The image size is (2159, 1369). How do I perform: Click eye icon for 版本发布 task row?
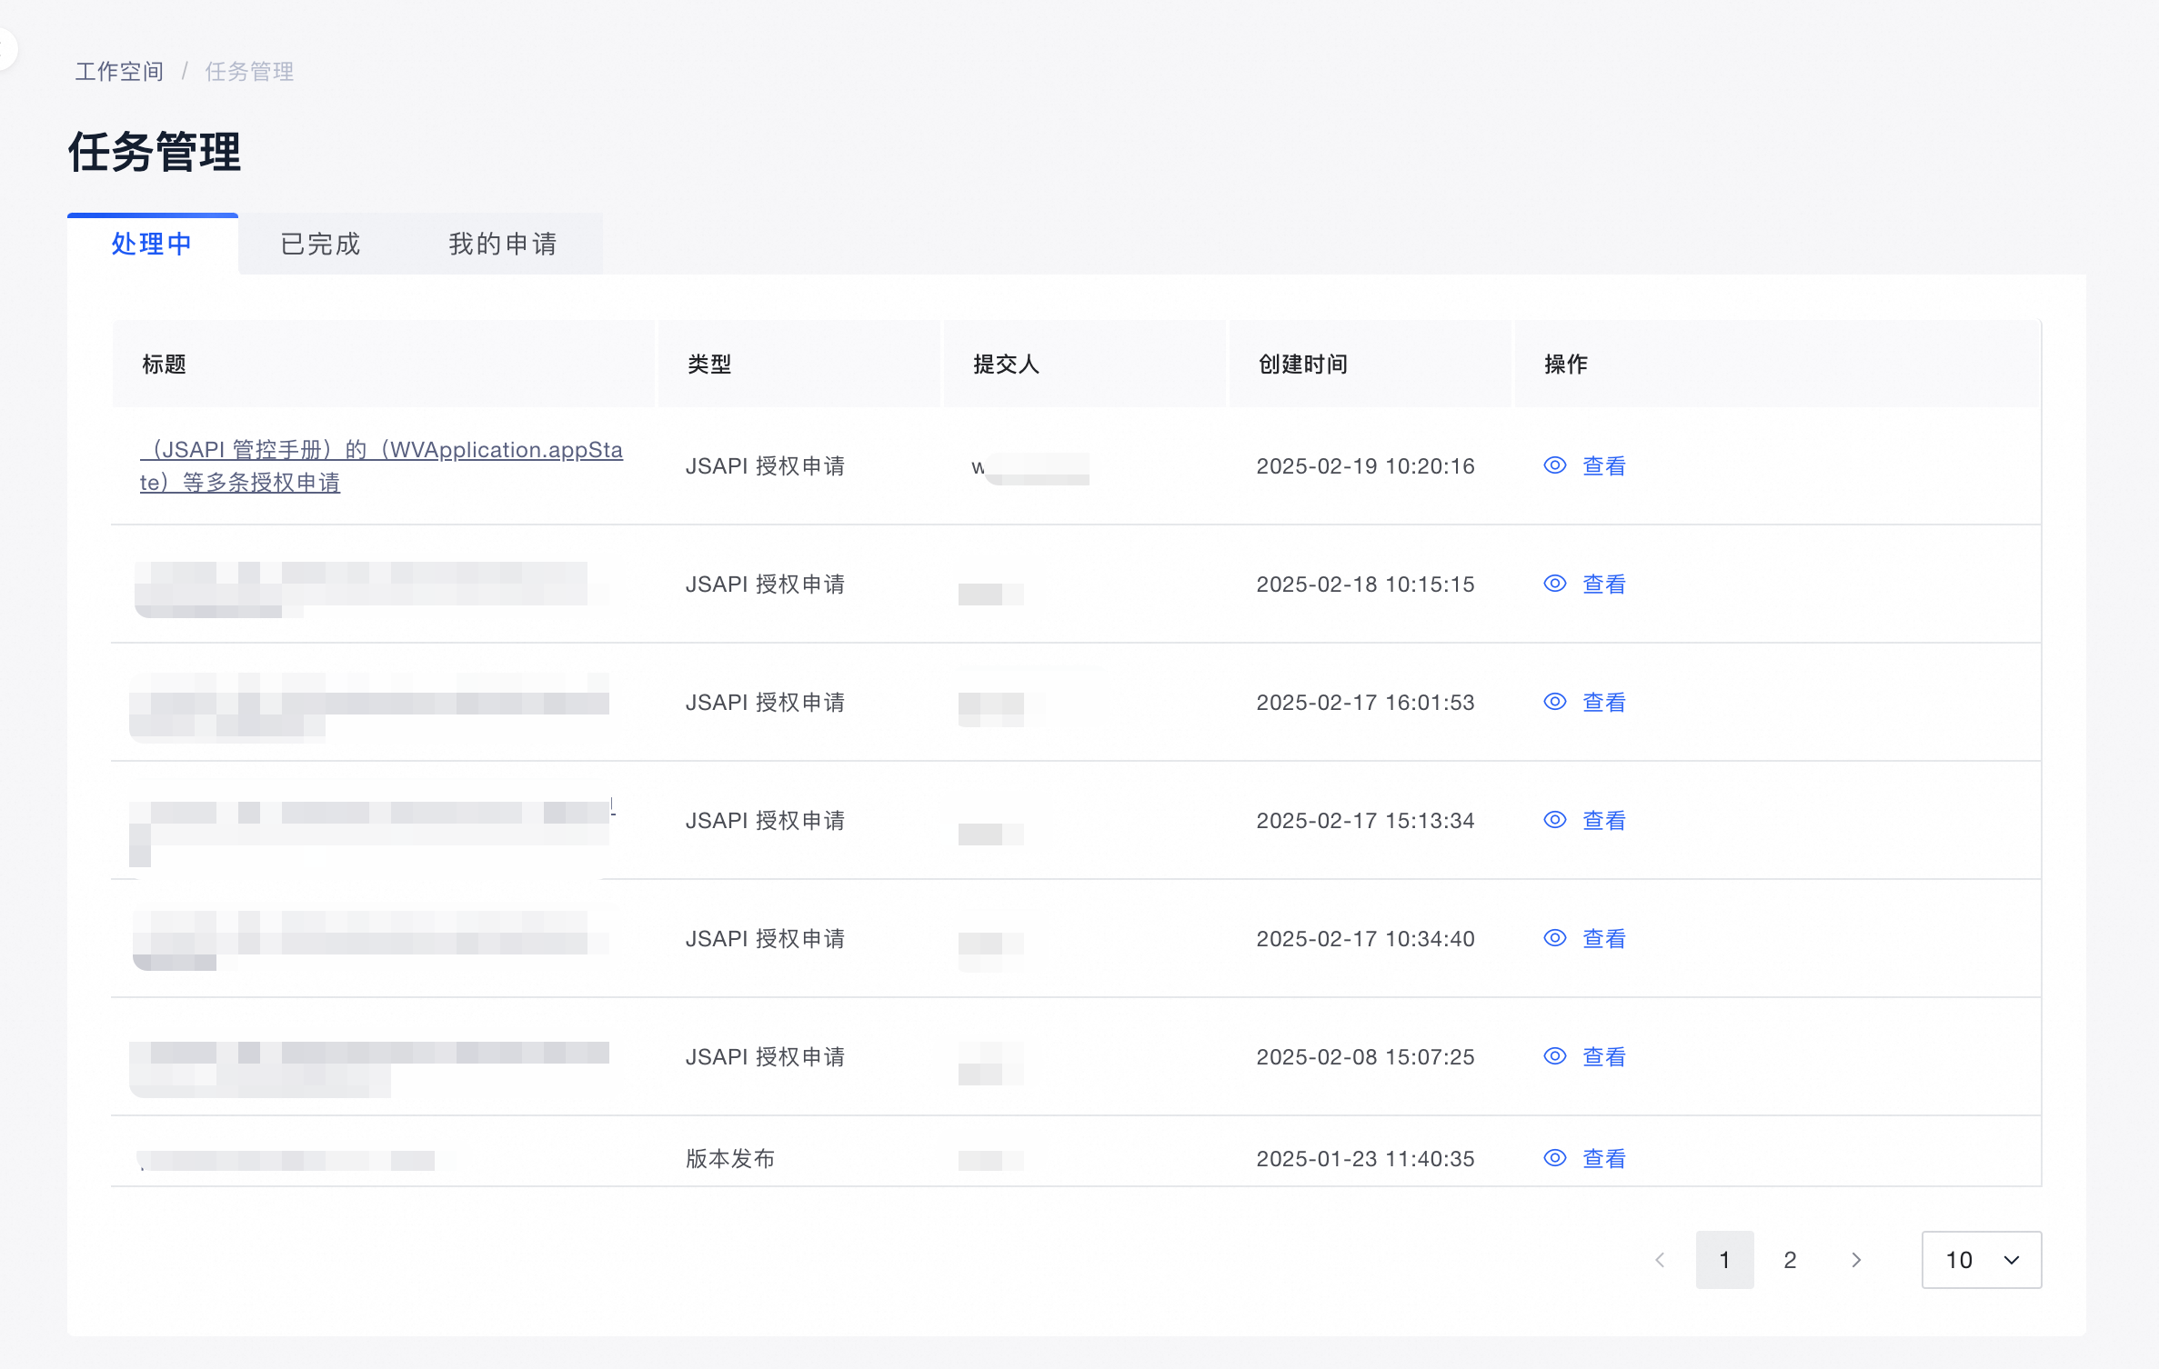[x=1555, y=1158]
